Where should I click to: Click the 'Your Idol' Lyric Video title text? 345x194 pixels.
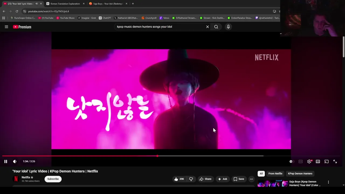tap(55, 171)
